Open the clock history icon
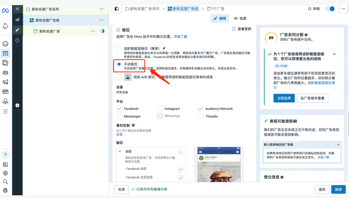 pos(17,40)
